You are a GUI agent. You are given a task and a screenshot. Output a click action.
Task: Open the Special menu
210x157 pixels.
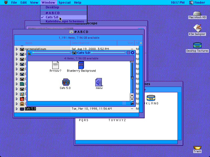tap(64, 2)
